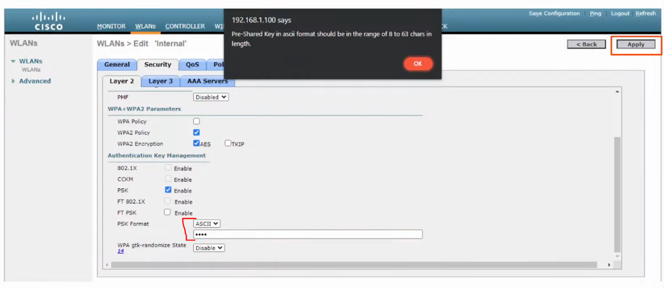The width and height of the screenshot is (664, 288).
Task: Open the PMF dropdown
Action: (211, 97)
